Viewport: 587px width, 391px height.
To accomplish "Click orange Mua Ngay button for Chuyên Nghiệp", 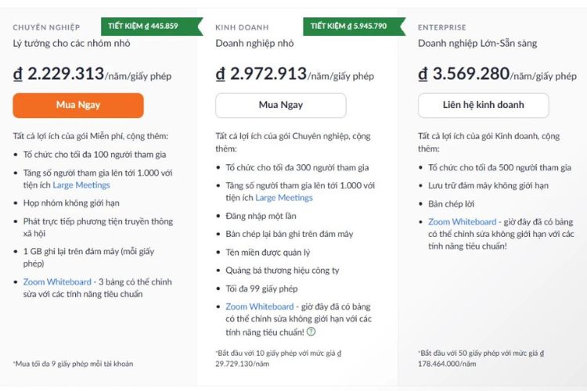I will [x=78, y=106].
